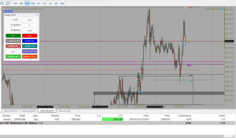Click the 2023.03.24 00:00 date label
The width and height of the screenshot is (236, 138).
pyautogui.click(x=155, y=107)
